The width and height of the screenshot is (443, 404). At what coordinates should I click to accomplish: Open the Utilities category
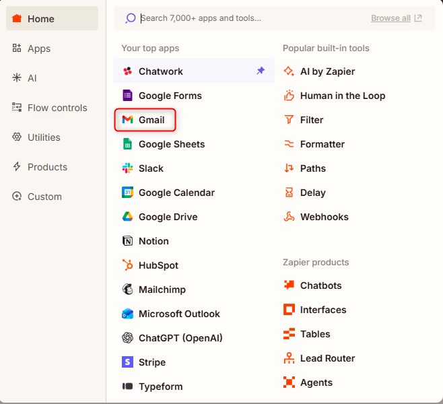[x=44, y=137]
